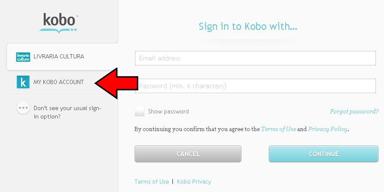Open "Don't see your usual sign-in option?"
This screenshot has width=384, height=192.
67,112
